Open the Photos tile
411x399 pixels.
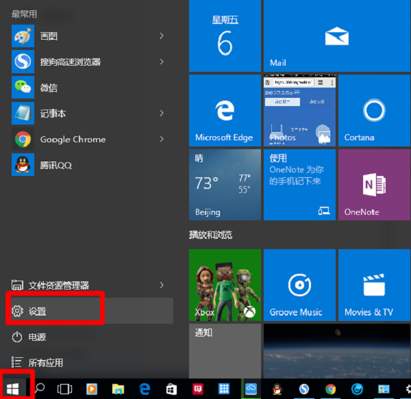click(x=299, y=110)
